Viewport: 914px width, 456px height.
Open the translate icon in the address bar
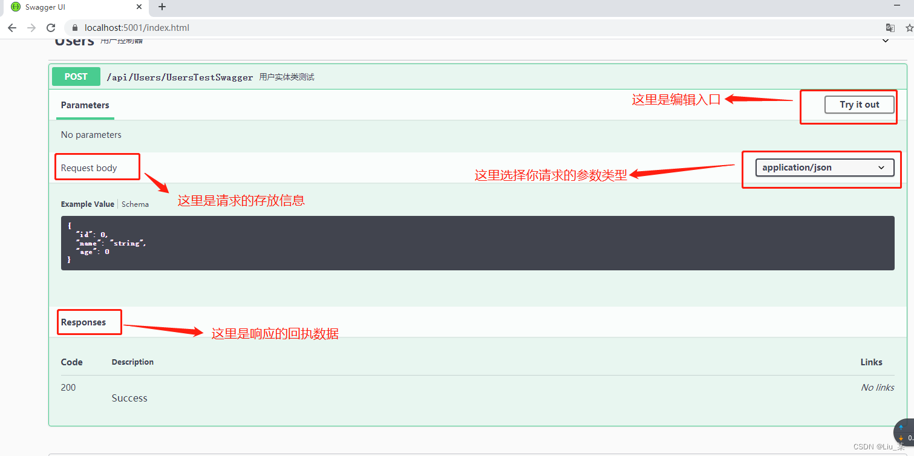pos(890,27)
